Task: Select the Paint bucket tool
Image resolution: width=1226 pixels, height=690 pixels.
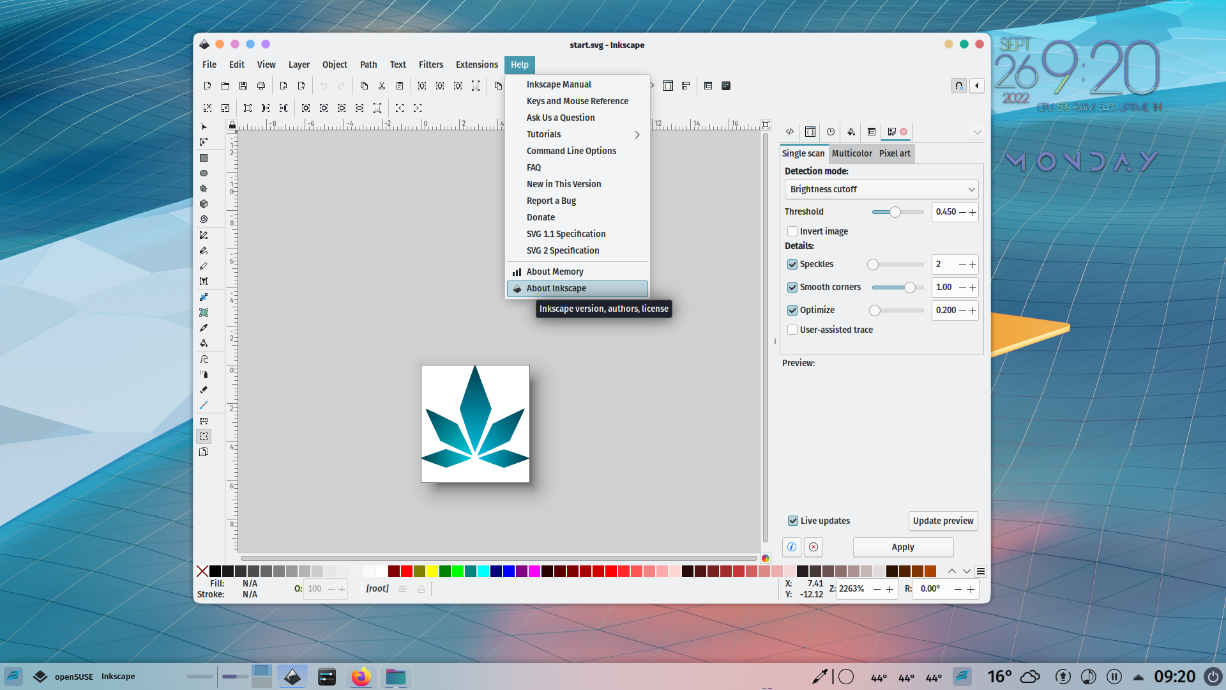Action: [204, 343]
